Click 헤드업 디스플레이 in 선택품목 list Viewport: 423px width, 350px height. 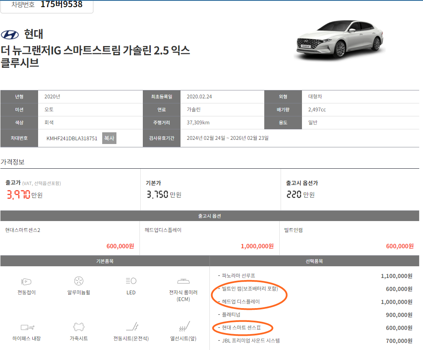click(241, 301)
